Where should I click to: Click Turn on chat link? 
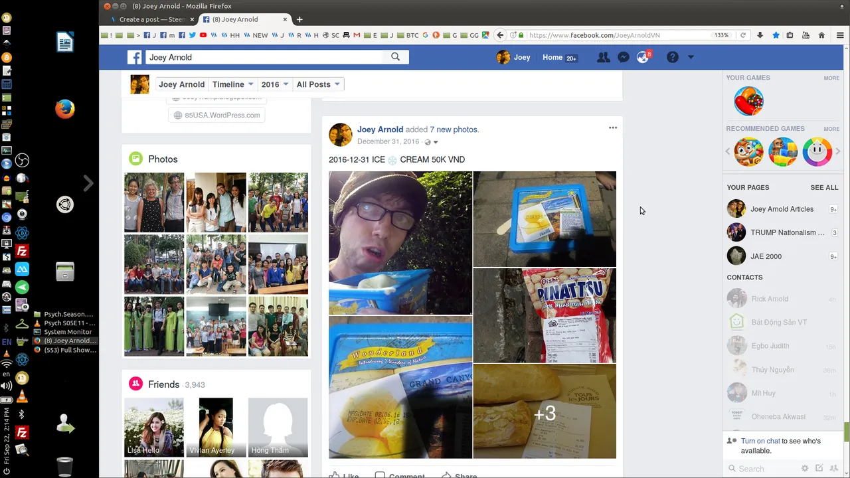tap(760, 441)
